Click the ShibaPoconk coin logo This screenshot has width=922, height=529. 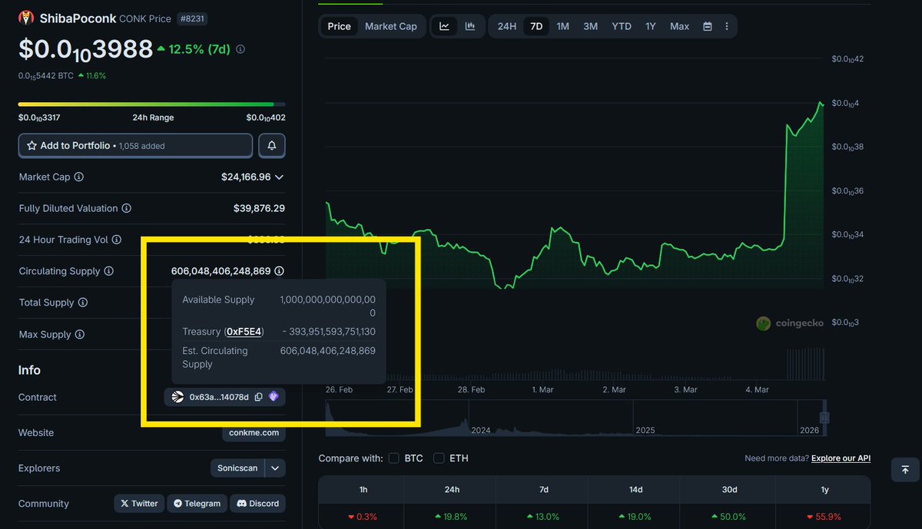tap(26, 18)
